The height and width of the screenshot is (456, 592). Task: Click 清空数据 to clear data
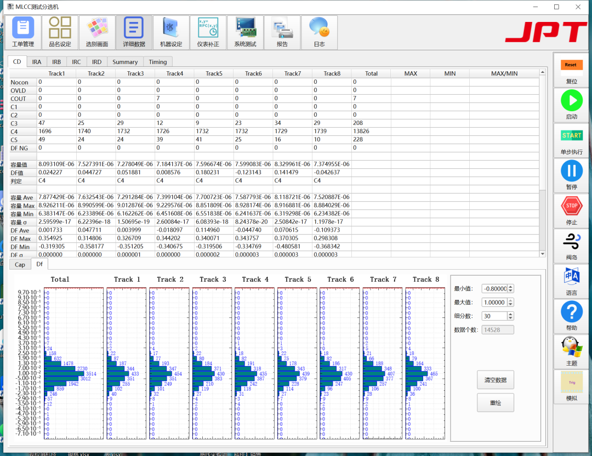click(496, 380)
